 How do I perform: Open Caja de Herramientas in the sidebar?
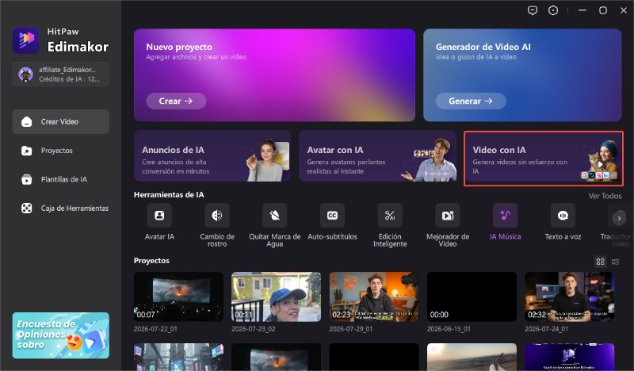coord(61,208)
